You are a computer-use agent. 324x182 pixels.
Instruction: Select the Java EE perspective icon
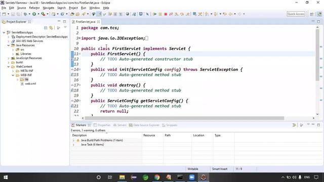(x=319, y=14)
